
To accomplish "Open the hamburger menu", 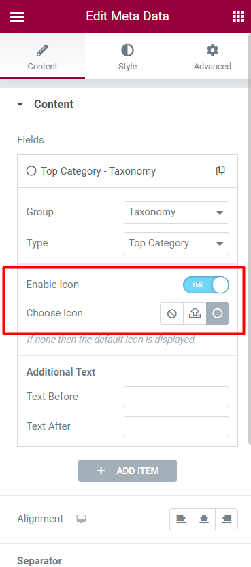I will (17, 16).
